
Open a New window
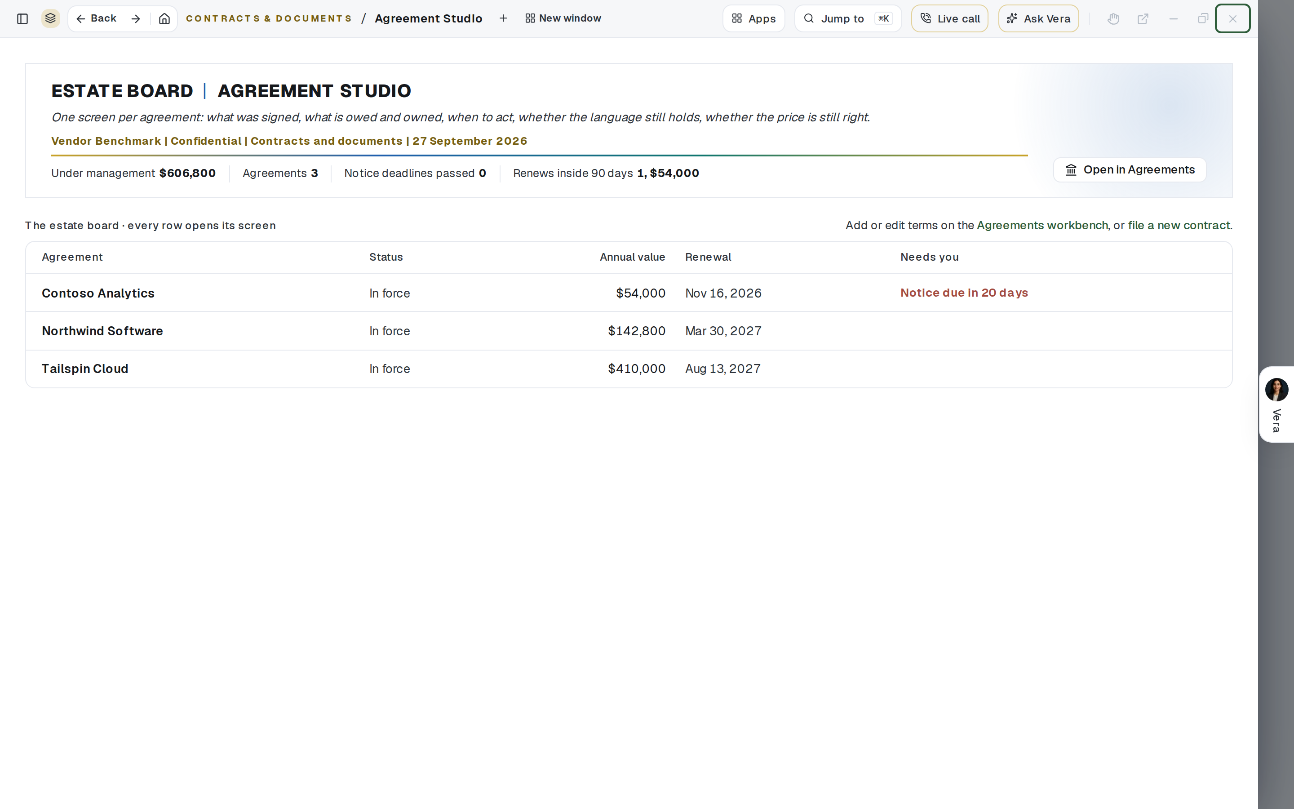tap(563, 19)
